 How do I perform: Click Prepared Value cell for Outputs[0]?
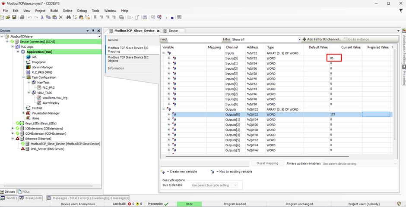(x=376, y=114)
